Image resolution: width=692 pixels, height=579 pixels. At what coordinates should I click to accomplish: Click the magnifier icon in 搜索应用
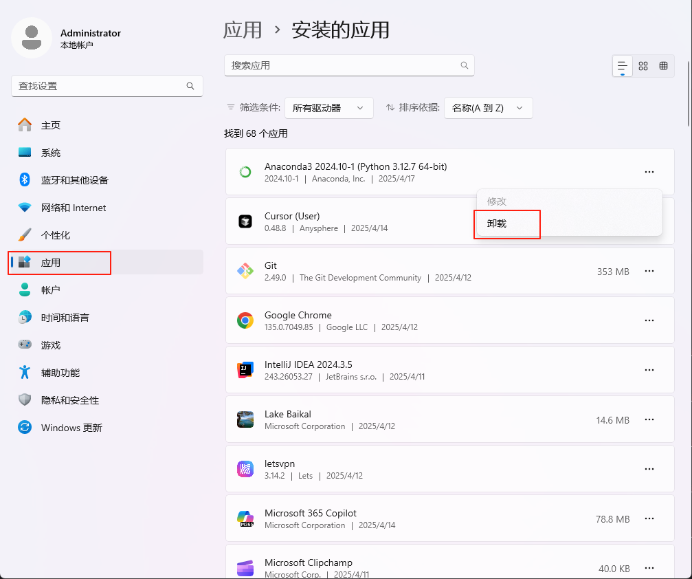(x=465, y=65)
